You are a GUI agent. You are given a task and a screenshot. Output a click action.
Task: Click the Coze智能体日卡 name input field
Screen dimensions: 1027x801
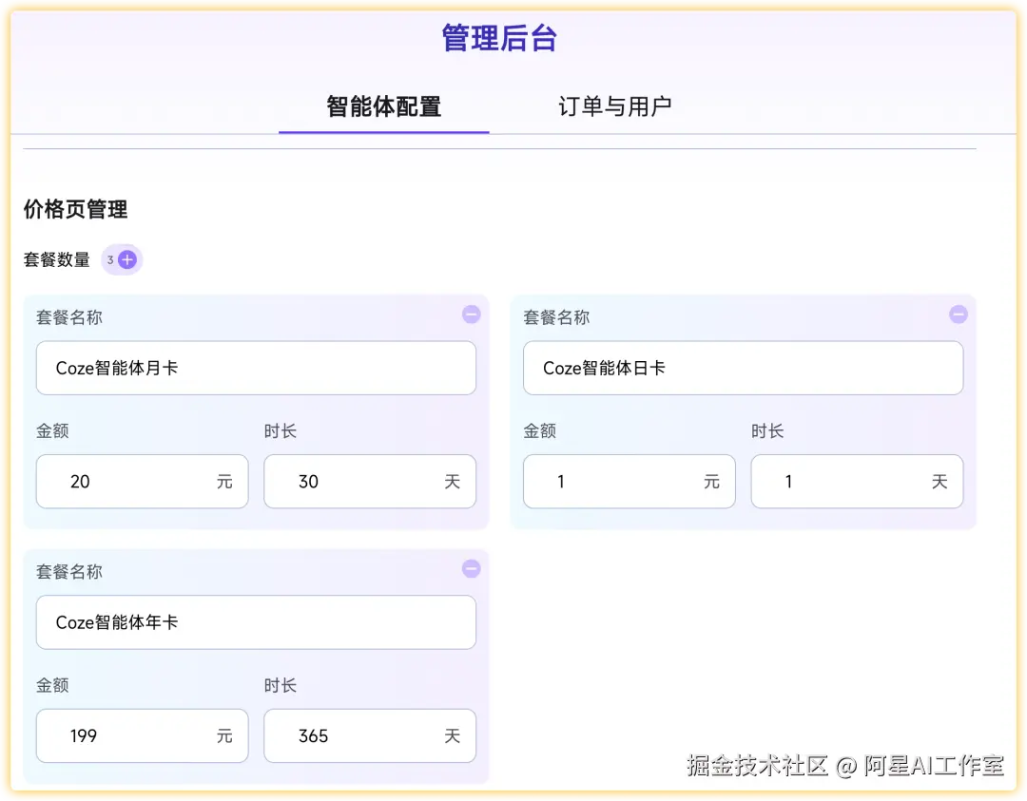[x=743, y=368]
